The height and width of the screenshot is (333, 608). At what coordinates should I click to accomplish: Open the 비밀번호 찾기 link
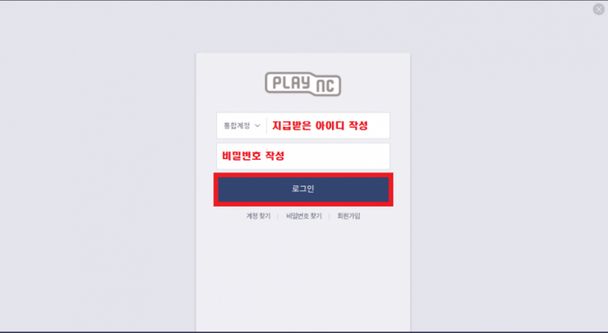[304, 216]
